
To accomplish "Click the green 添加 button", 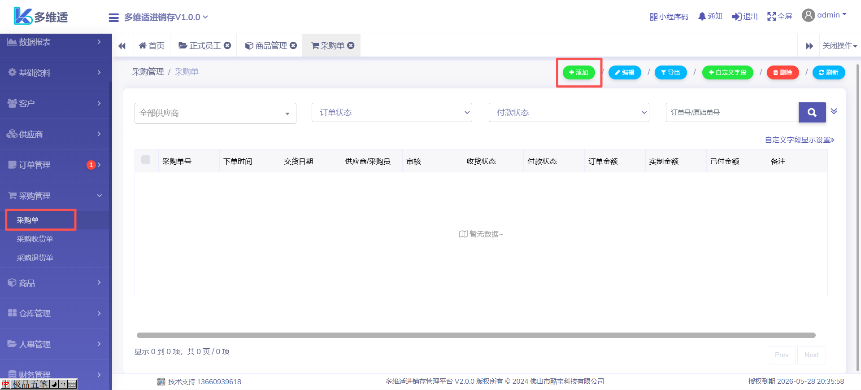I will [578, 72].
